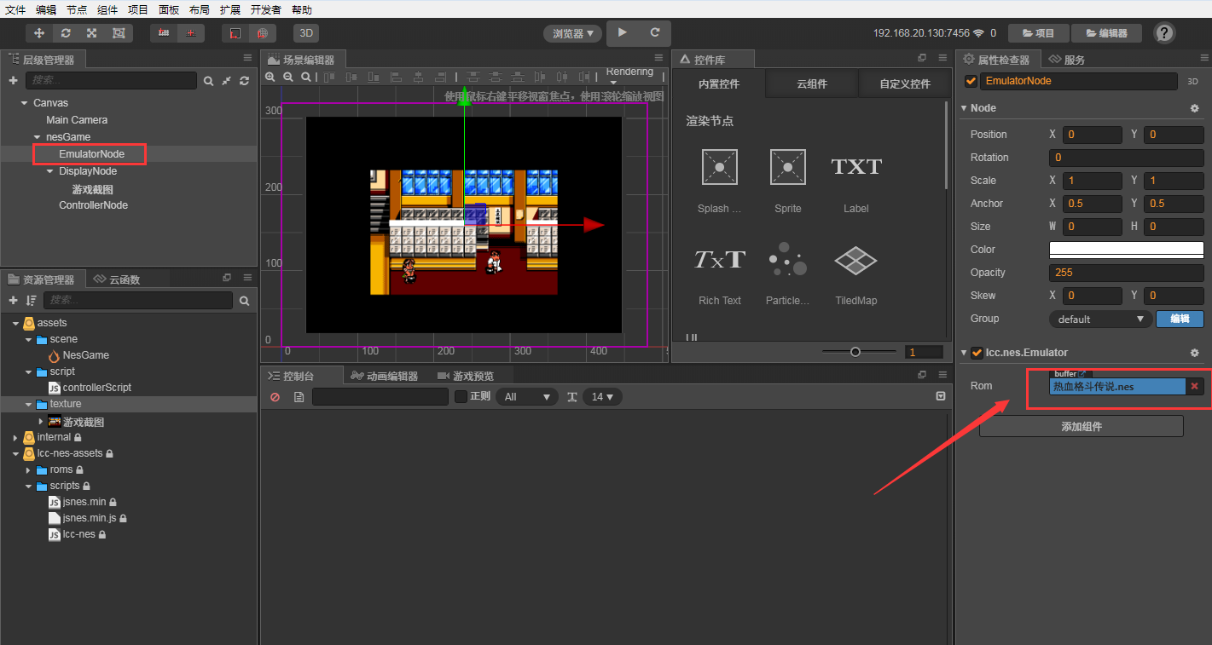Select the Move transform tool
The image size is (1212, 645).
(39, 33)
